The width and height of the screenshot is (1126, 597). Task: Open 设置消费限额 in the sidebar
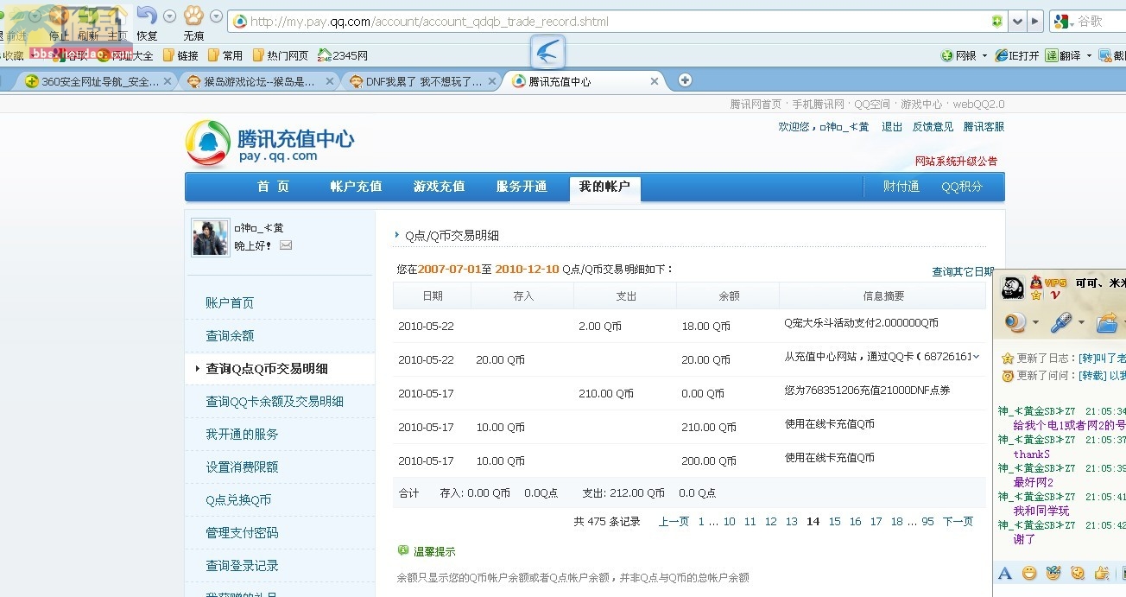tap(242, 467)
